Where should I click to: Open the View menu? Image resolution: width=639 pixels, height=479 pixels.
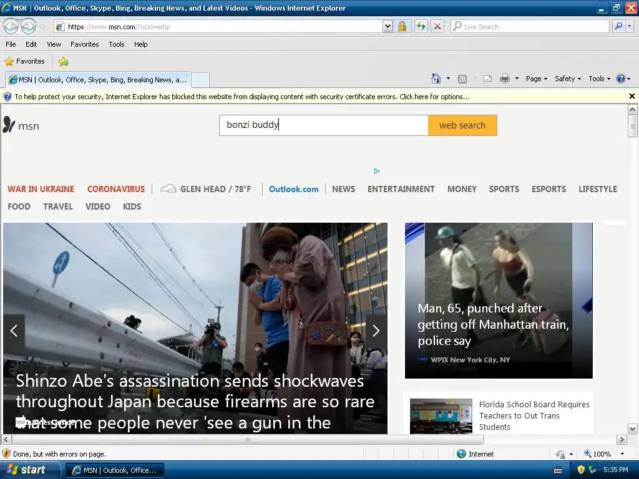(x=54, y=44)
